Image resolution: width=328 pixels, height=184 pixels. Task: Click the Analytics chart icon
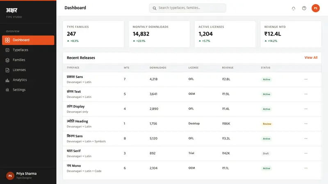point(7,80)
